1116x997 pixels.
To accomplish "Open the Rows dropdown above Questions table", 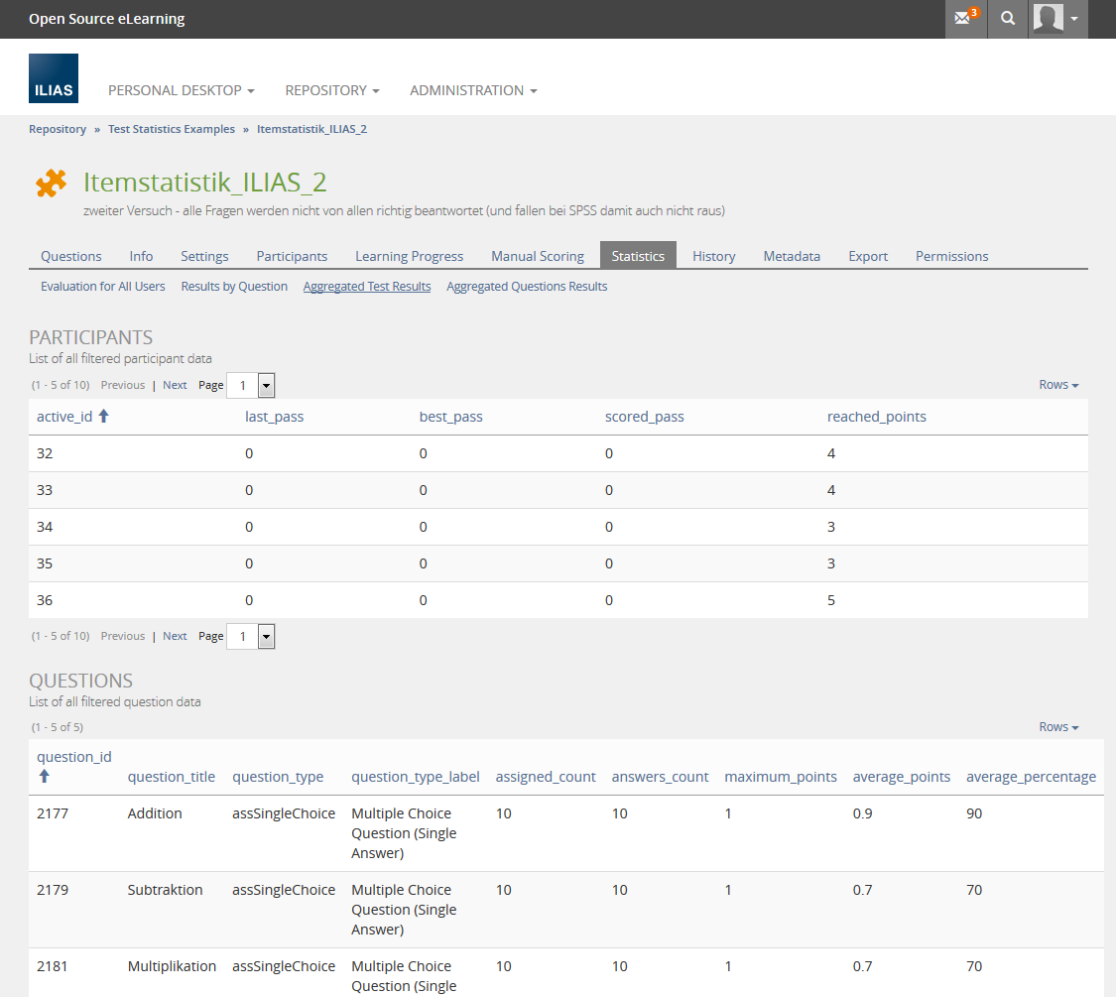I will pos(1058,727).
